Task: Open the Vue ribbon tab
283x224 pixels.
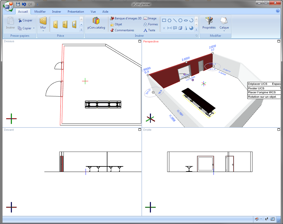Action: 93,12
